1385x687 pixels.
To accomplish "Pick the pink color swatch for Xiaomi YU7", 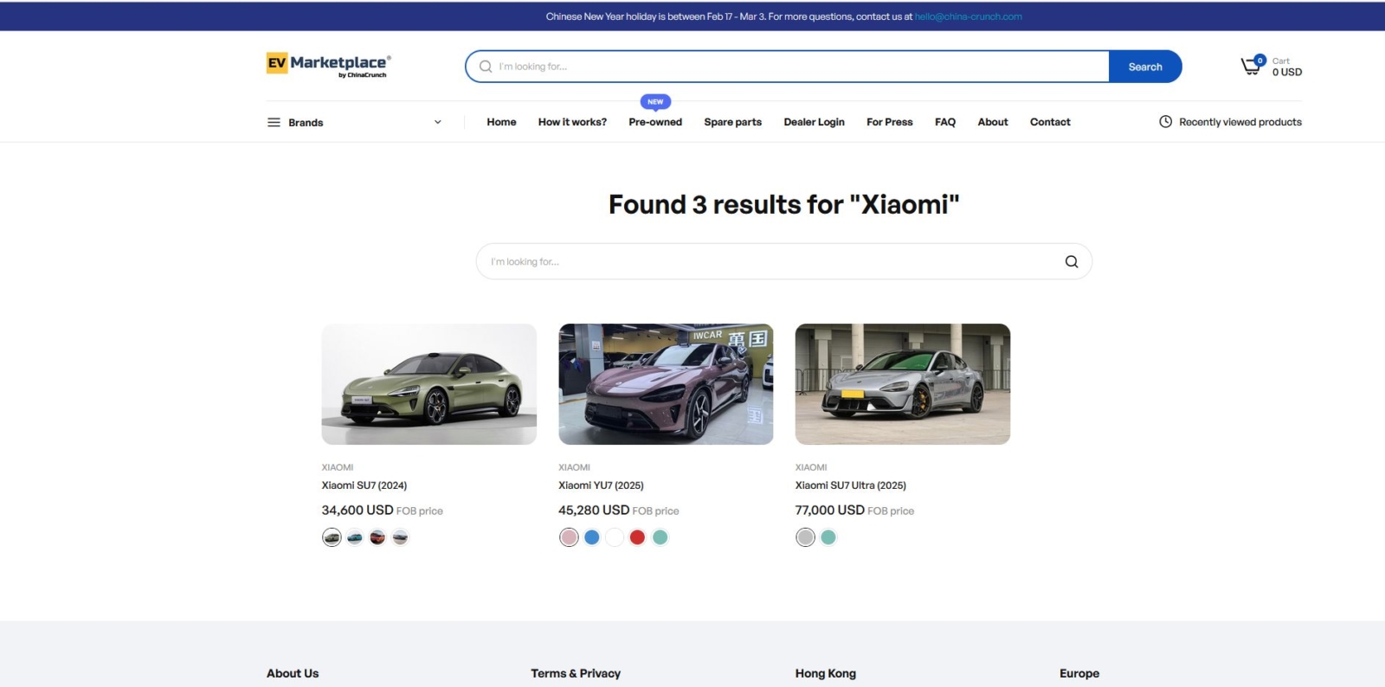I will (569, 537).
